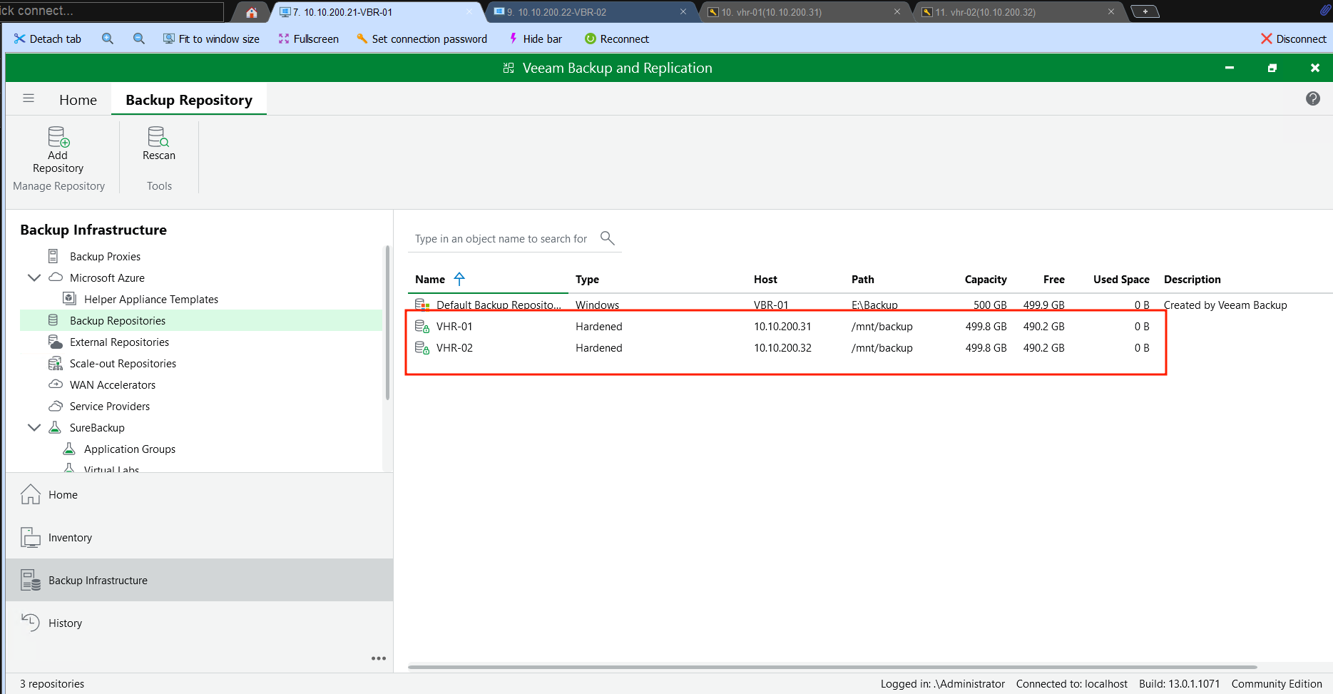The width and height of the screenshot is (1333, 694).
Task: Collapse the SureBackup tree node
Action: [34, 427]
